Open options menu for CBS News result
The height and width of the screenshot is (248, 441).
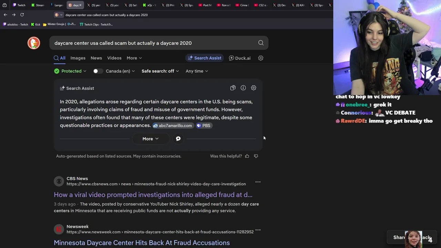(x=258, y=182)
